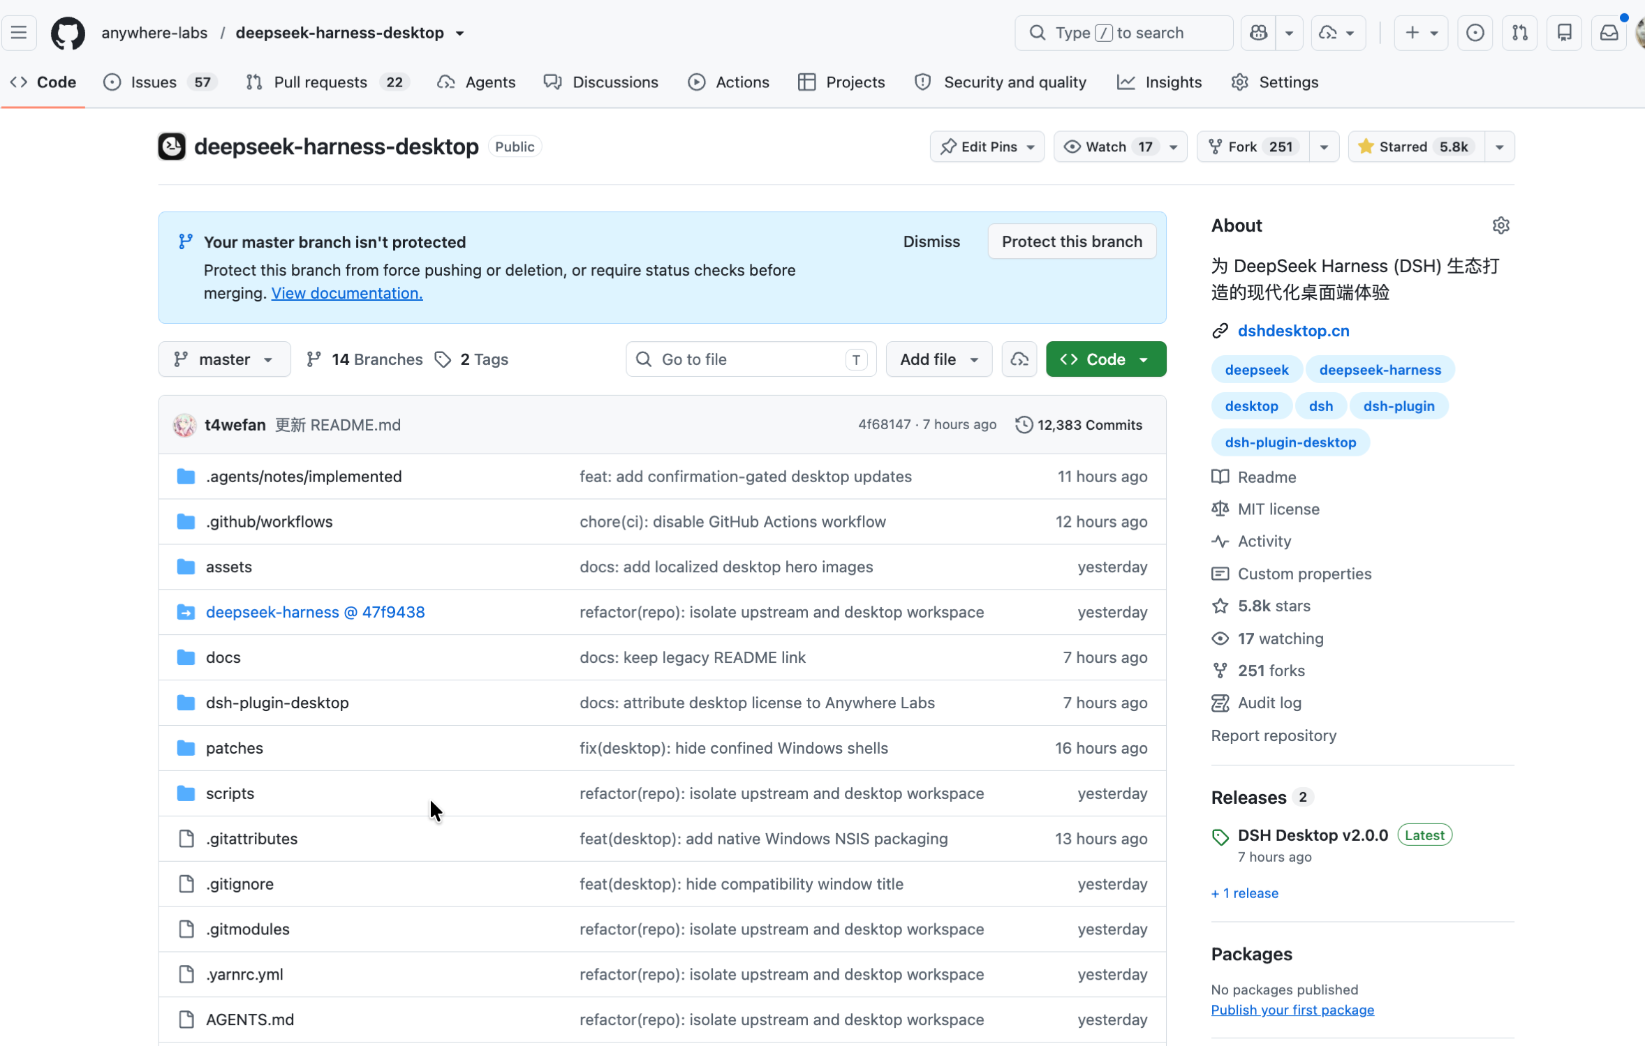Viewport: 1645px width, 1046px height.
Task: Open the agents cloud dropdown in header
Action: [x=1338, y=33]
